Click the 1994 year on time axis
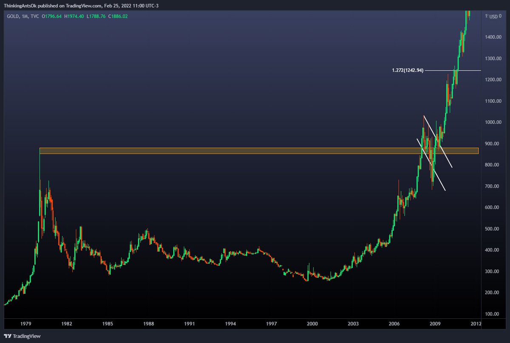510x343 pixels. coord(230,323)
